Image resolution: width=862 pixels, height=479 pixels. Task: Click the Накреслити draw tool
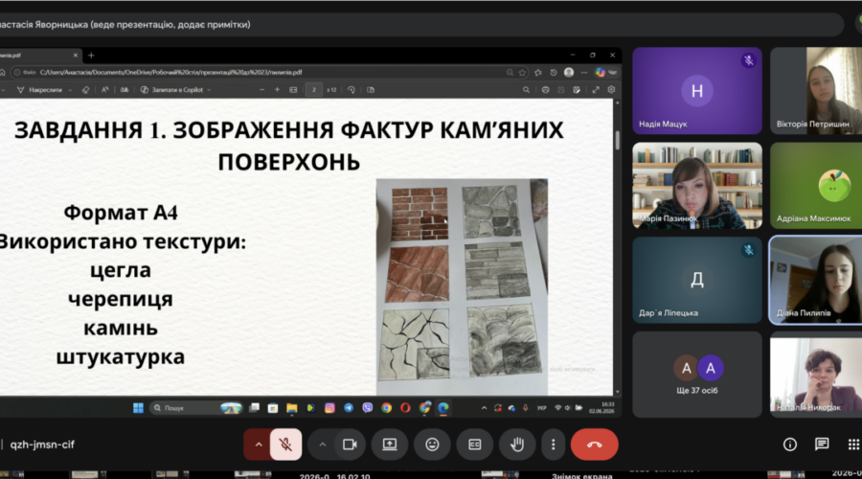tap(39, 90)
